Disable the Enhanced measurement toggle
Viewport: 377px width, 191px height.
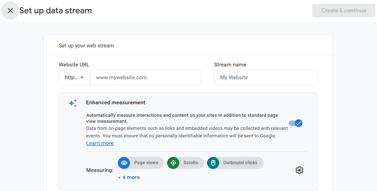(x=296, y=123)
